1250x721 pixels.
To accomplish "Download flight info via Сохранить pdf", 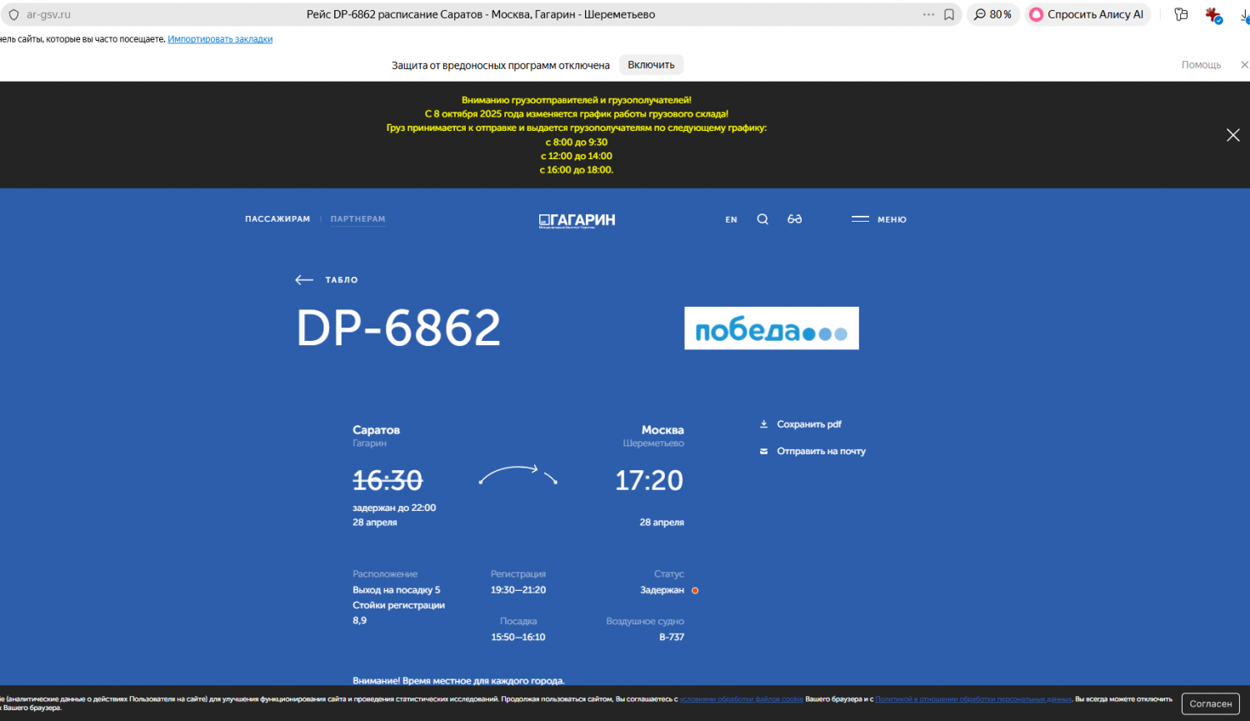I will pos(801,424).
